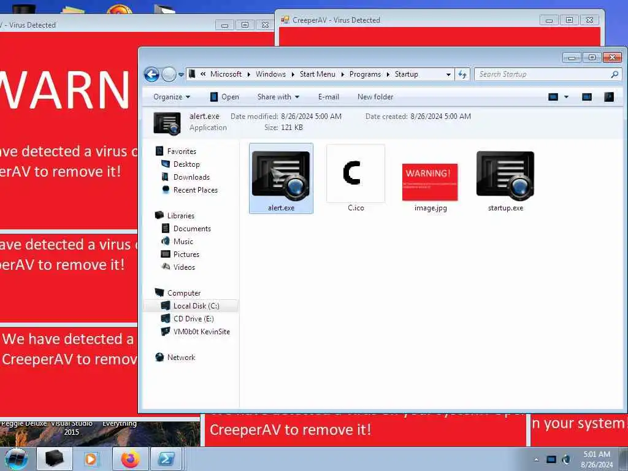Open Firefox from the taskbar
This screenshot has width=628, height=471.
(x=130, y=459)
